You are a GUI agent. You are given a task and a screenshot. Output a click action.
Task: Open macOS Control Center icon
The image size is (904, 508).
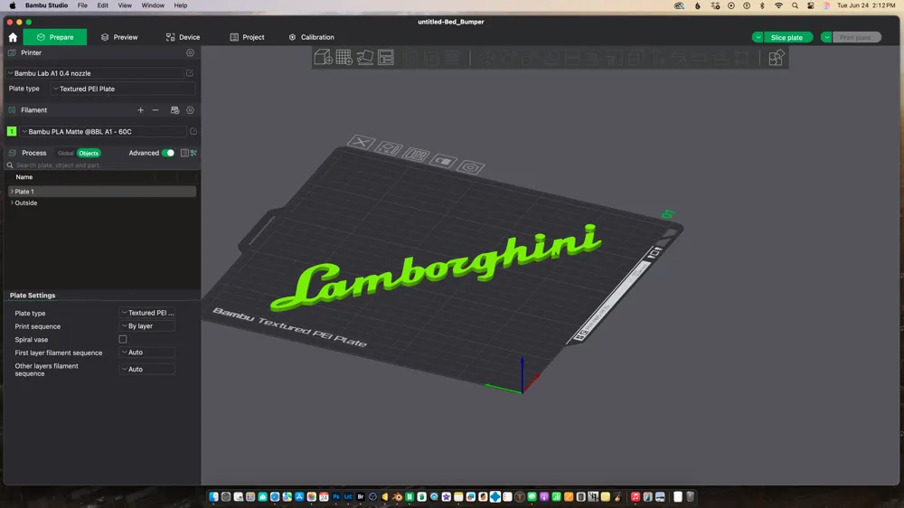click(x=811, y=5)
